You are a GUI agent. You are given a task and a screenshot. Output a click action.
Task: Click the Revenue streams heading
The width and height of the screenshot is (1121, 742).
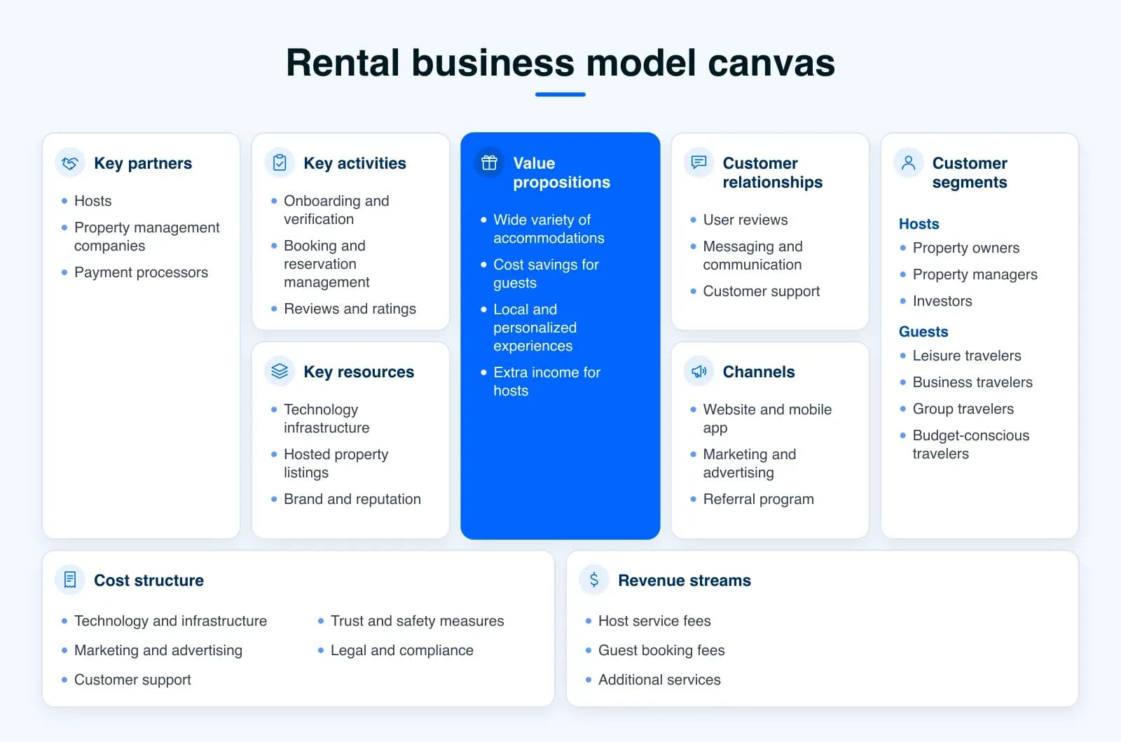pyautogui.click(x=685, y=580)
